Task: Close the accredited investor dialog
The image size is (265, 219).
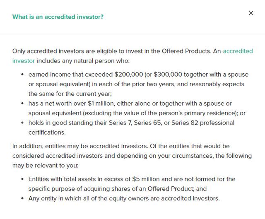Action: 251,13
